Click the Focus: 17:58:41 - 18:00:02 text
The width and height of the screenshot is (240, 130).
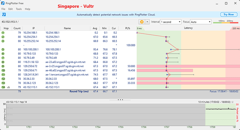[224, 91]
